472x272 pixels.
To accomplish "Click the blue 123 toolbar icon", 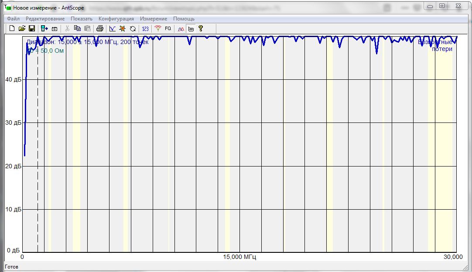I will [x=145, y=29].
